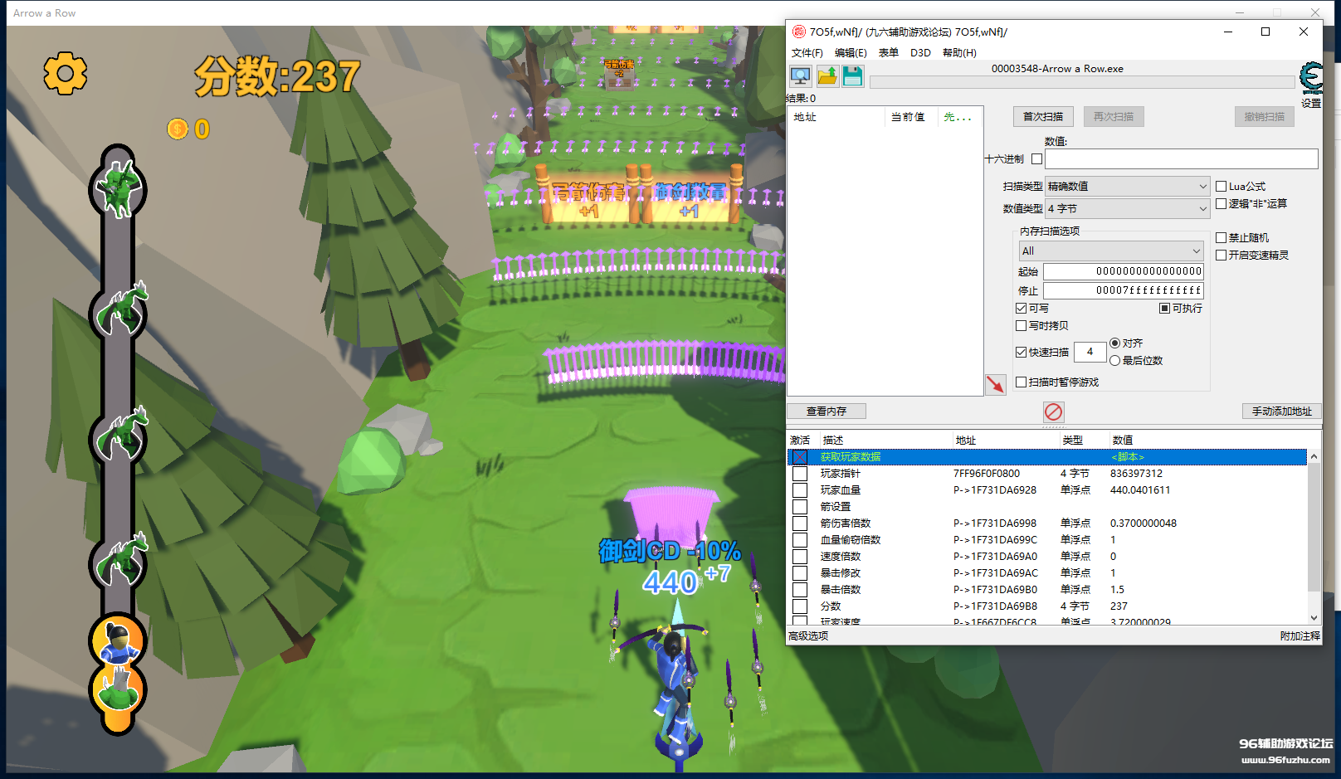The height and width of the screenshot is (779, 1341).
Task: Click the 手动添加地址 button
Action: (x=1281, y=411)
